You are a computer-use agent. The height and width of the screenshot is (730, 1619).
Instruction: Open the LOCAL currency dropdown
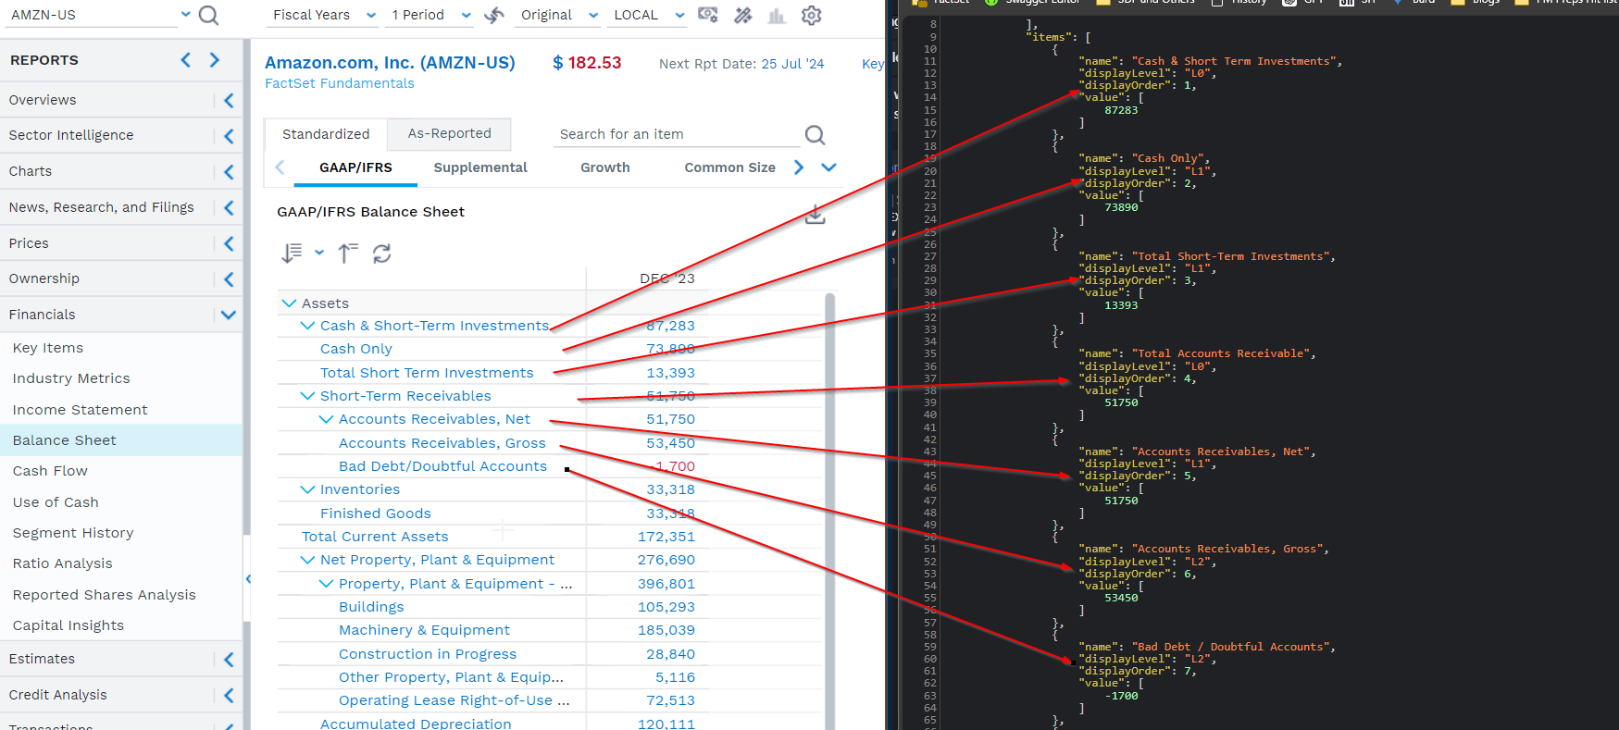679,15
